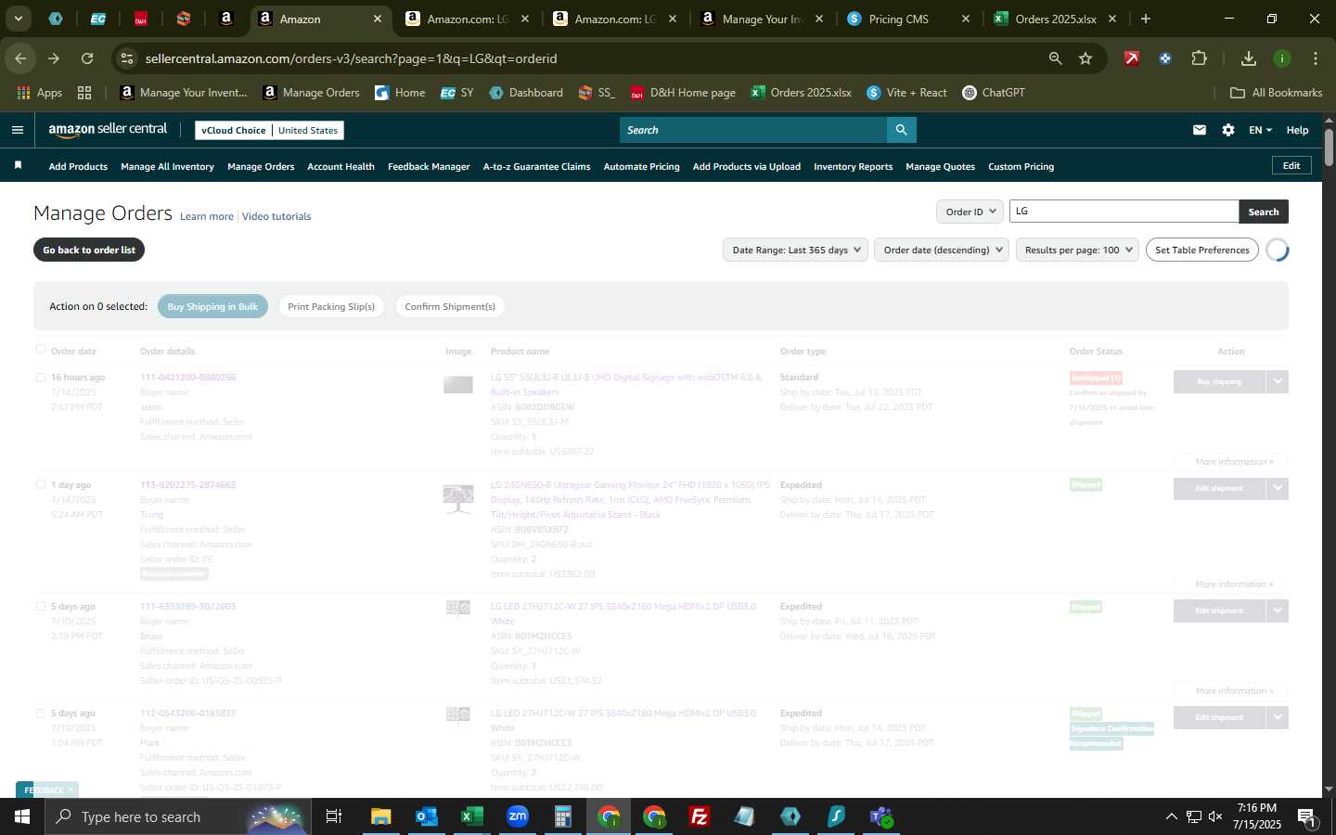Open FileZilla from the taskbar

pos(700,816)
